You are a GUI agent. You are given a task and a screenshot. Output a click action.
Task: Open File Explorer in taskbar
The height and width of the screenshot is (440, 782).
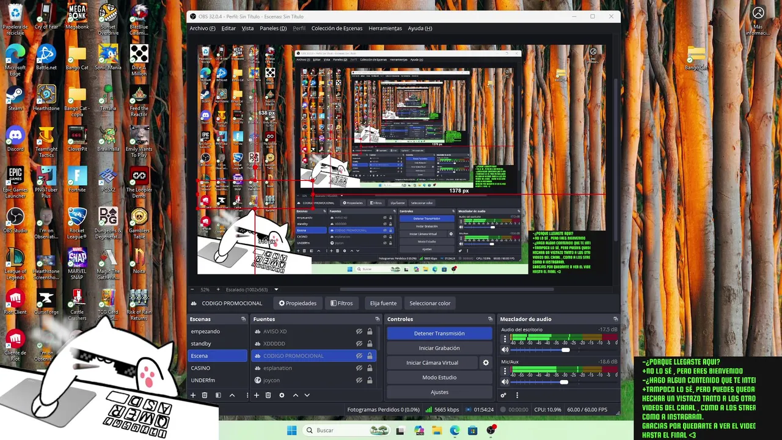point(437,430)
